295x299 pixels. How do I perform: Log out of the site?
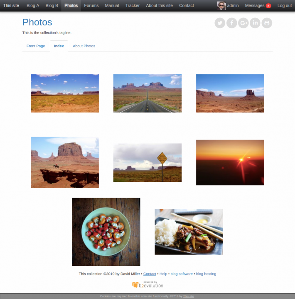pyautogui.click(x=285, y=5)
